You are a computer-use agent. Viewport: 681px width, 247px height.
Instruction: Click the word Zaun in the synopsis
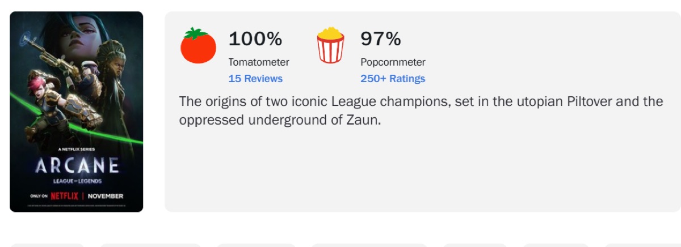361,120
